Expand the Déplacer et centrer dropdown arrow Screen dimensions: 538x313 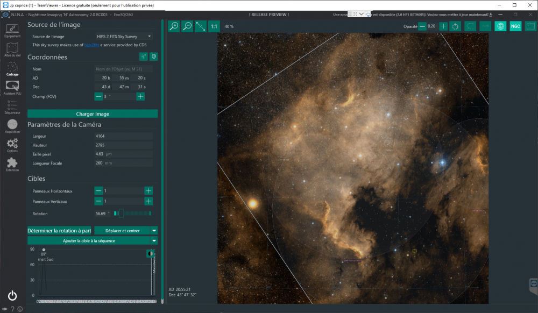click(154, 231)
